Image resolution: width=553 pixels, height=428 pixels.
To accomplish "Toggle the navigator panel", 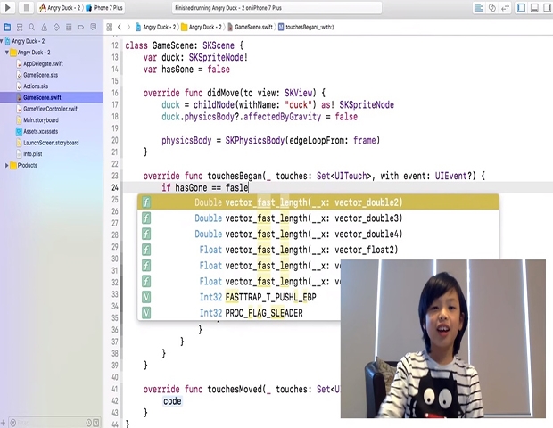I will [521, 8].
